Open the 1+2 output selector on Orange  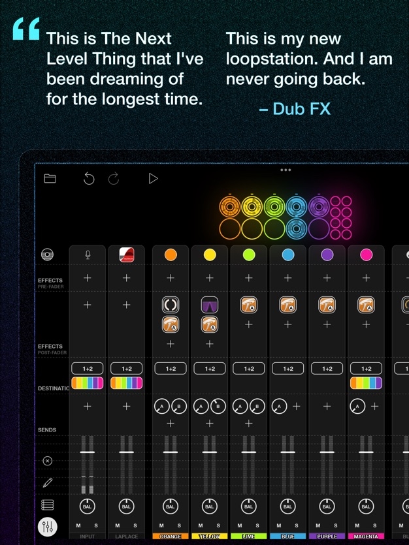171,368
